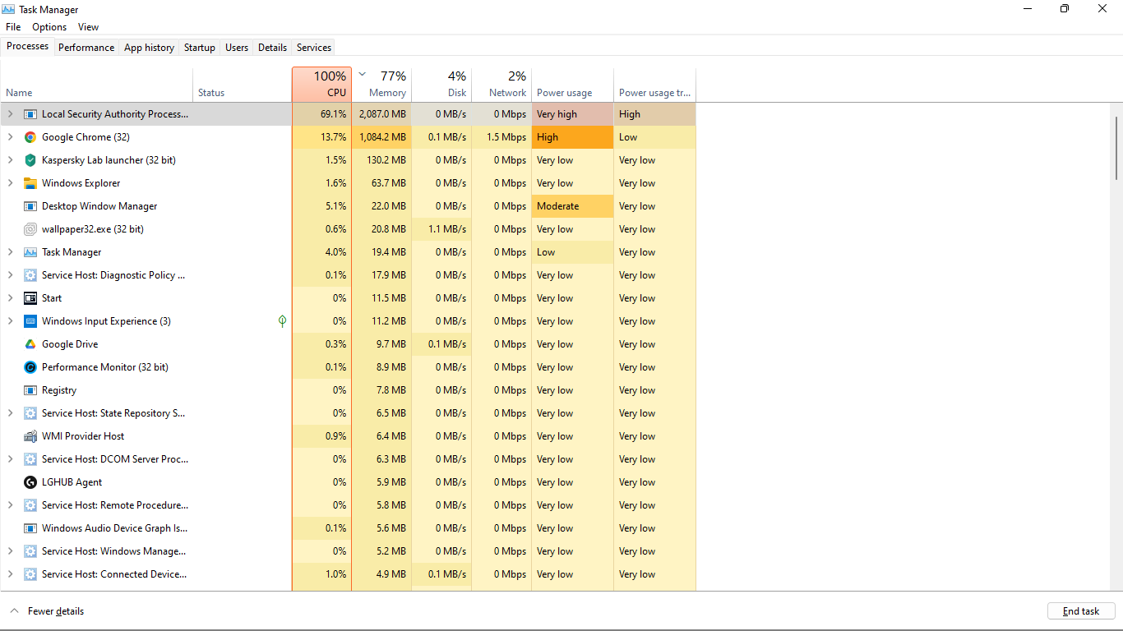The height and width of the screenshot is (631, 1123).
Task: Click the Start process icon
Action: (x=30, y=298)
